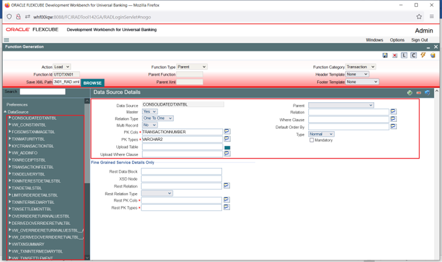This screenshot has width=442, height=262.
Task: Open the Options menu
Action: pos(397,40)
